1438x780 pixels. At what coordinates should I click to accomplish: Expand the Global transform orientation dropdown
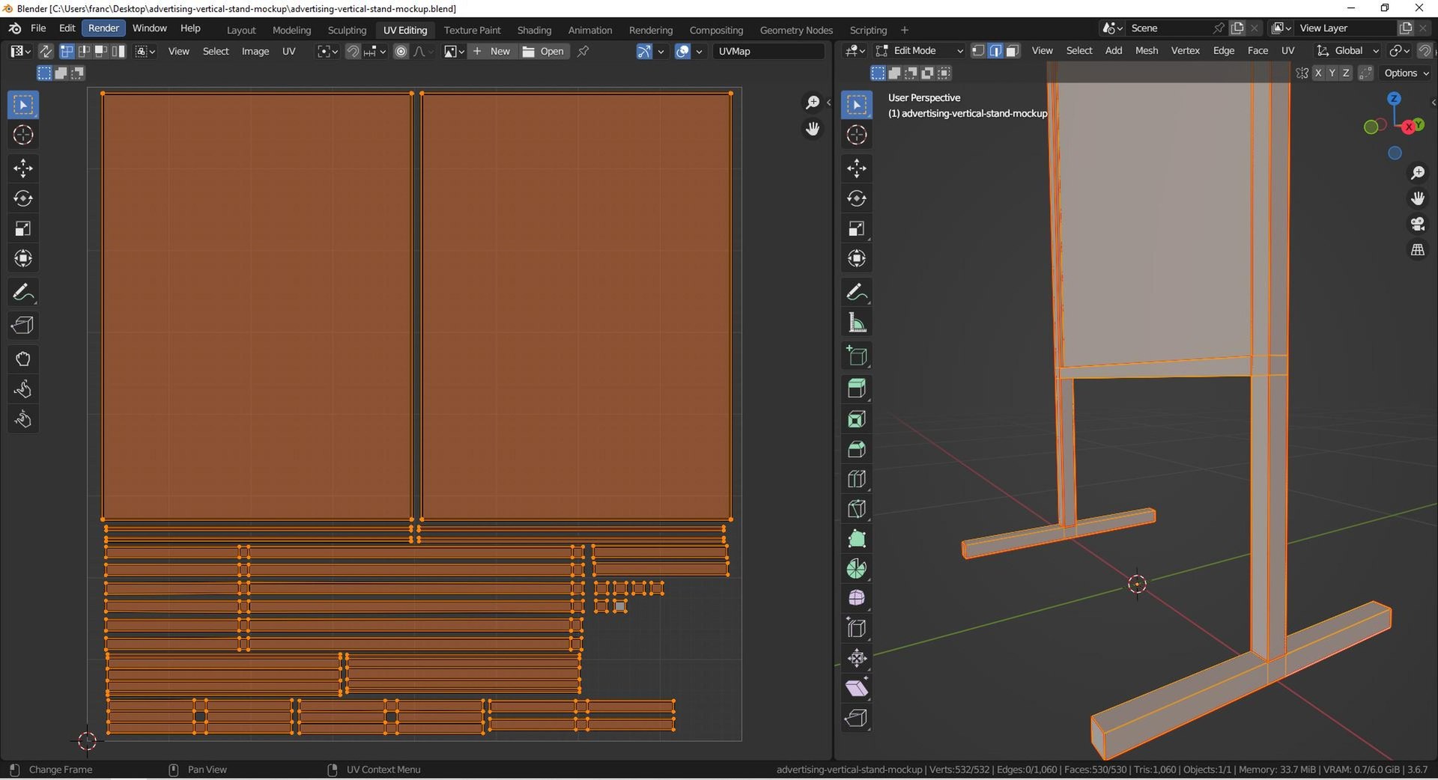point(1348,51)
